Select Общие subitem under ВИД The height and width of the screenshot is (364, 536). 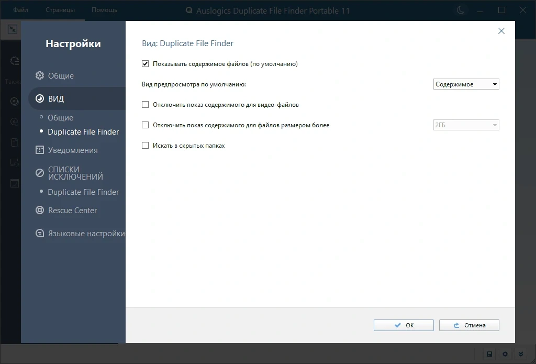tap(60, 118)
